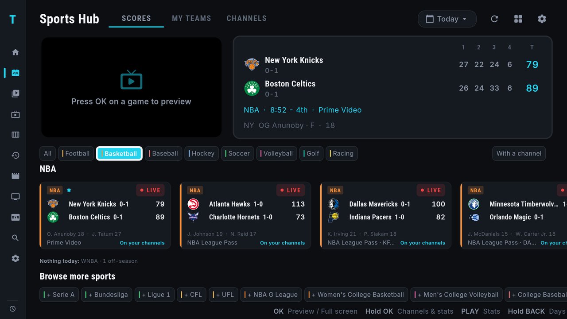This screenshot has width=567, height=319.
Task: Click the T logo in the sidebar
Action: point(12,19)
